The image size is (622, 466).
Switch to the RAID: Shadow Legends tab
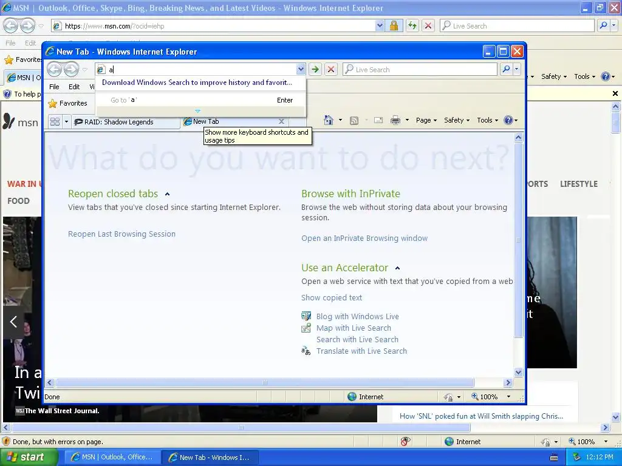[126, 121]
